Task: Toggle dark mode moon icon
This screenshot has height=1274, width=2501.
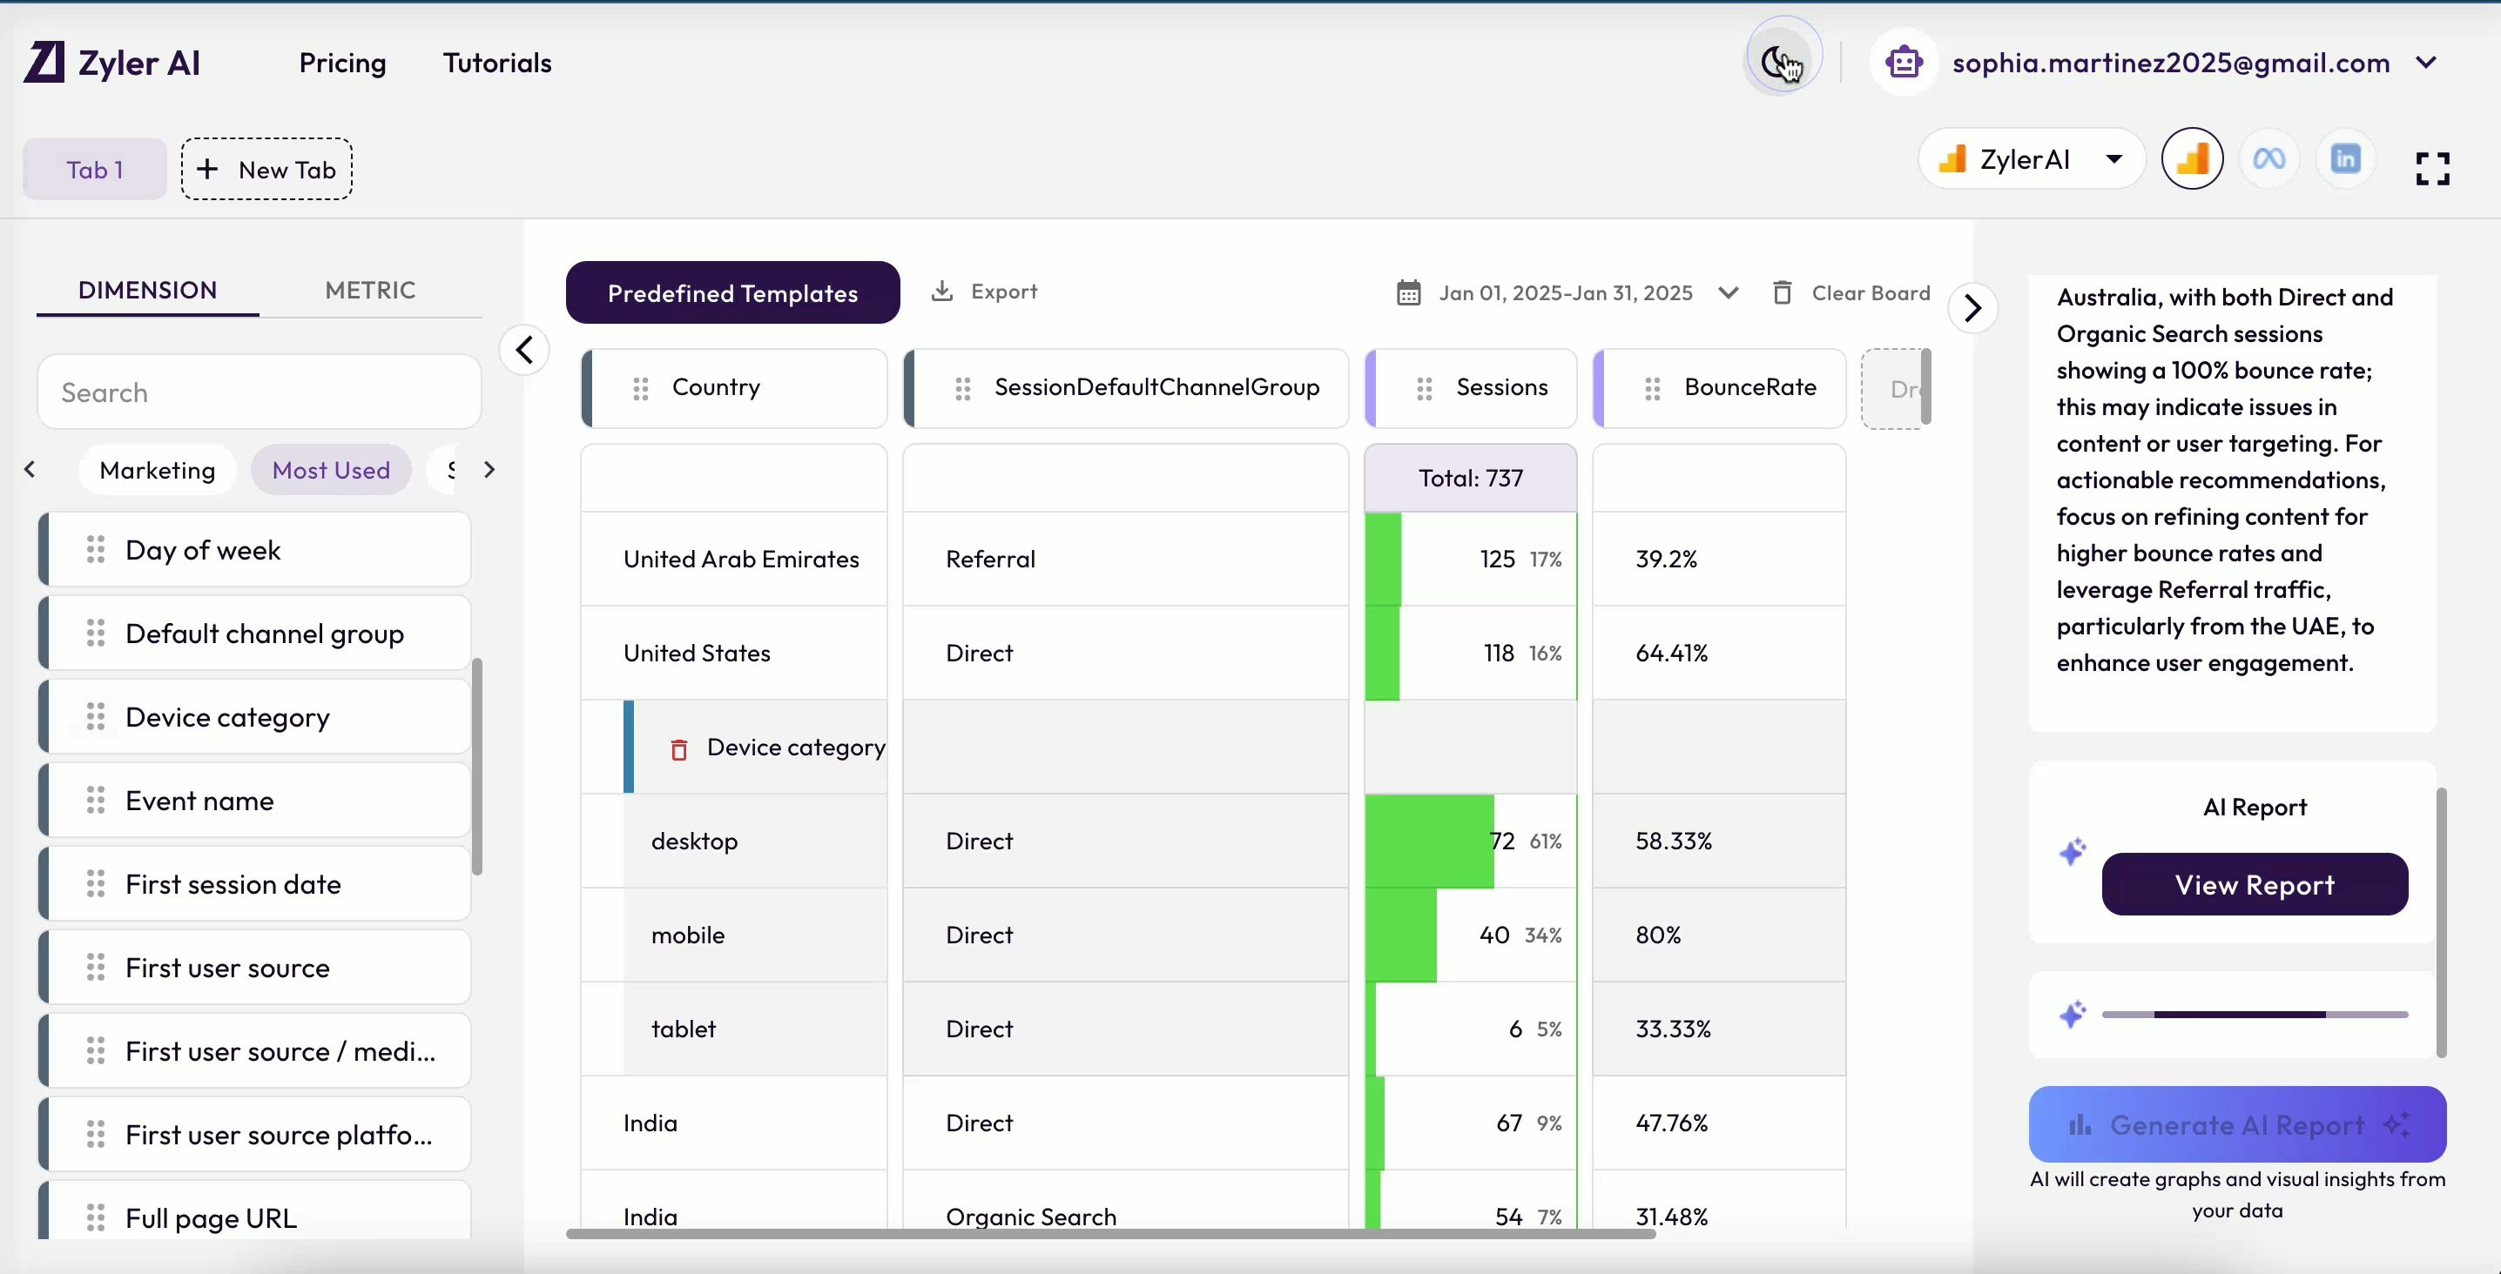Action: click(1781, 61)
